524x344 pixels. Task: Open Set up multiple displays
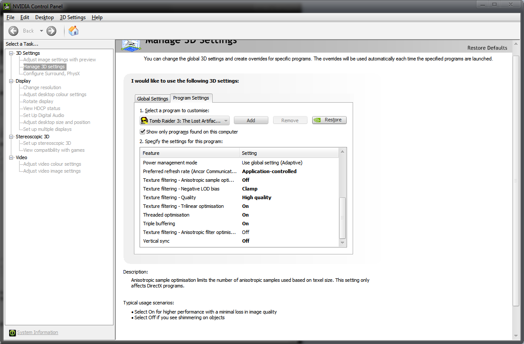pyautogui.click(x=47, y=130)
